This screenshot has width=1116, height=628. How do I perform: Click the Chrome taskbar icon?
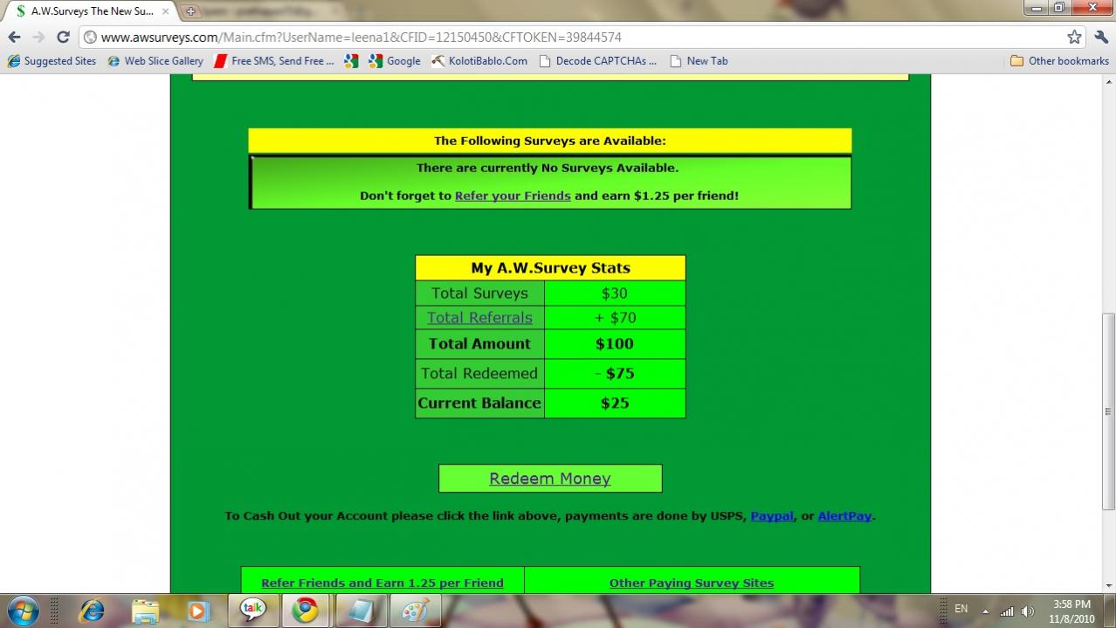point(306,611)
